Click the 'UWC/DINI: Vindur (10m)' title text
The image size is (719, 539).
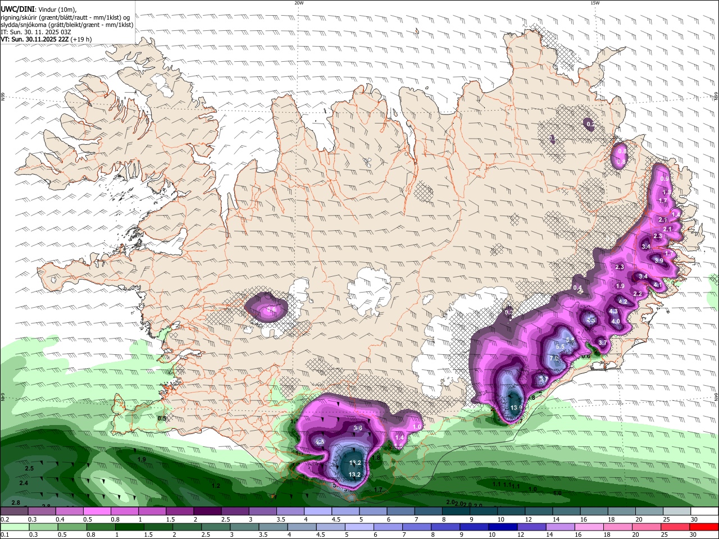point(38,10)
